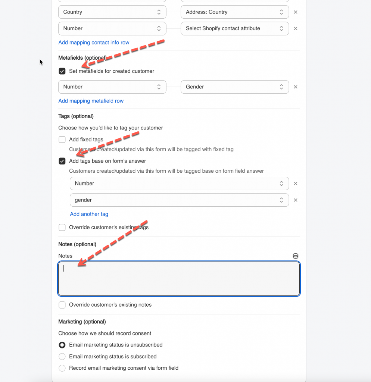Expand the Gender metafield dropdown

click(x=234, y=87)
